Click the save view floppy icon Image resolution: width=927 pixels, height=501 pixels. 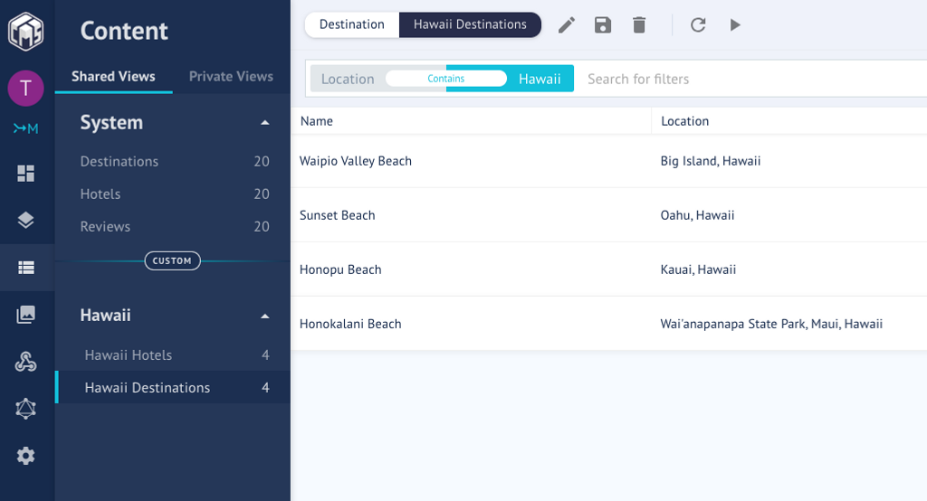602,24
